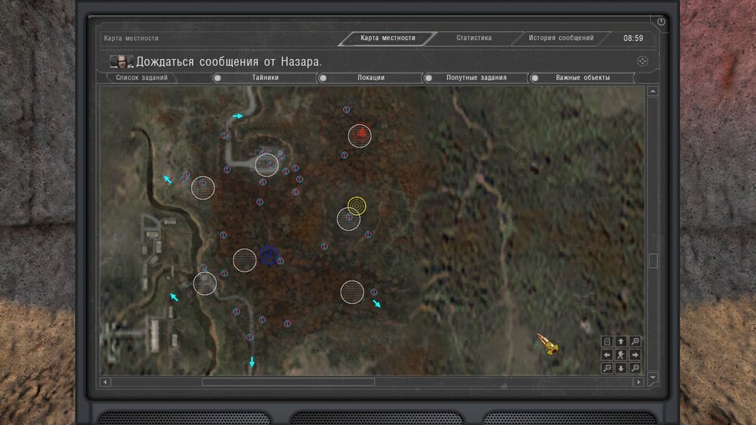Reset map zoom with top magnifier button
Screen dimensions: 756x425
point(636,341)
